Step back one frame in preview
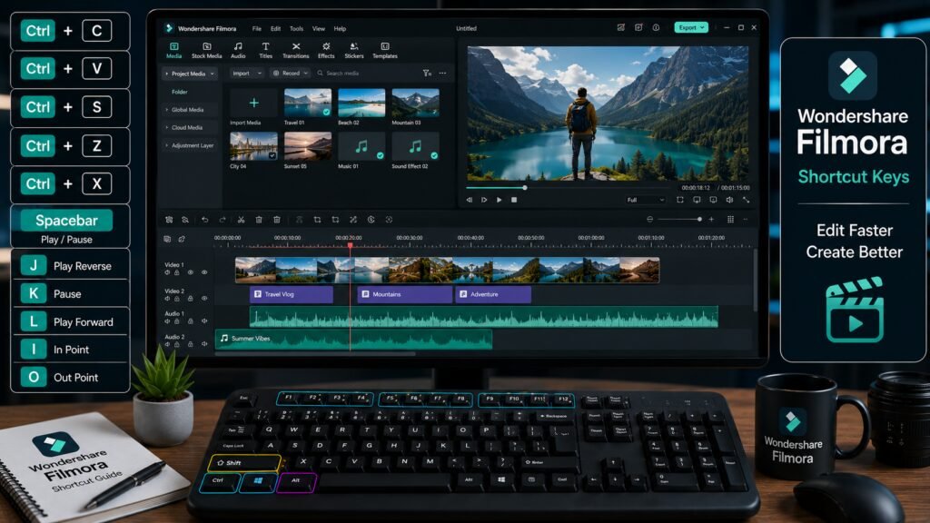 point(470,200)
